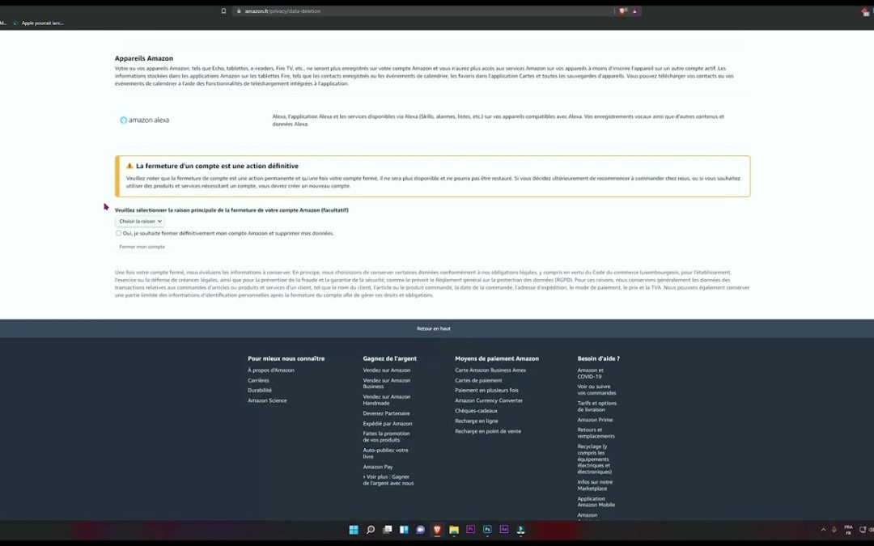This screenshot has height=546, width=874.
Task: Click 'Moyens de paiement Amazon' heading
Action: pyautogui.click(x=497, y=359)
